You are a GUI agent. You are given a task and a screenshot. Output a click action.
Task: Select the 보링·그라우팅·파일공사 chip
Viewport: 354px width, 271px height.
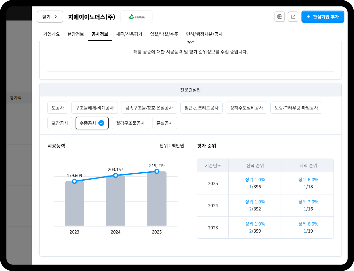(x=296, y=108)
